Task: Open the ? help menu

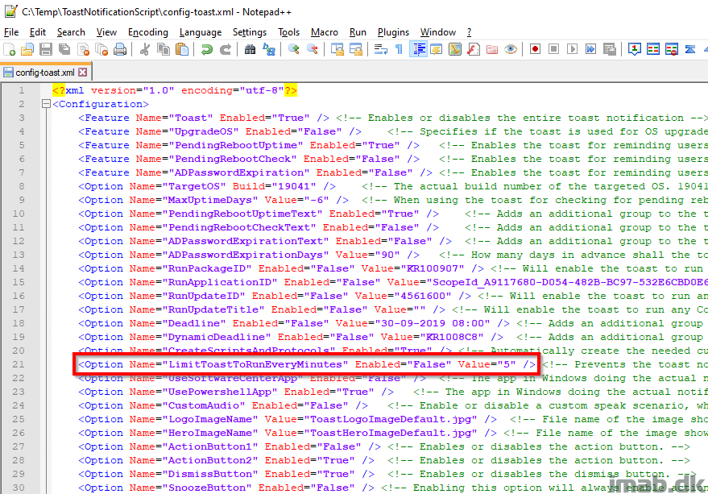Action: tap(469, 32)
